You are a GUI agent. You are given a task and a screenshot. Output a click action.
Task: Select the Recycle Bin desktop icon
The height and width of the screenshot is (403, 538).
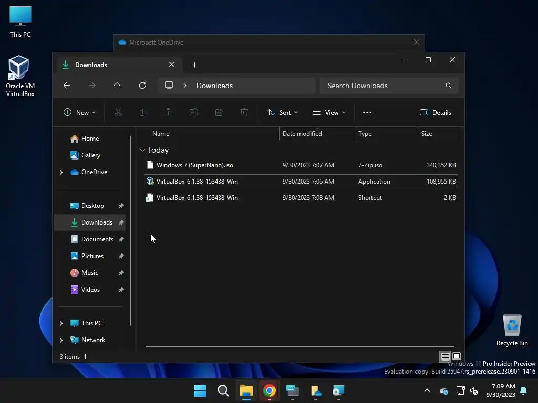[x=512, y=331]
